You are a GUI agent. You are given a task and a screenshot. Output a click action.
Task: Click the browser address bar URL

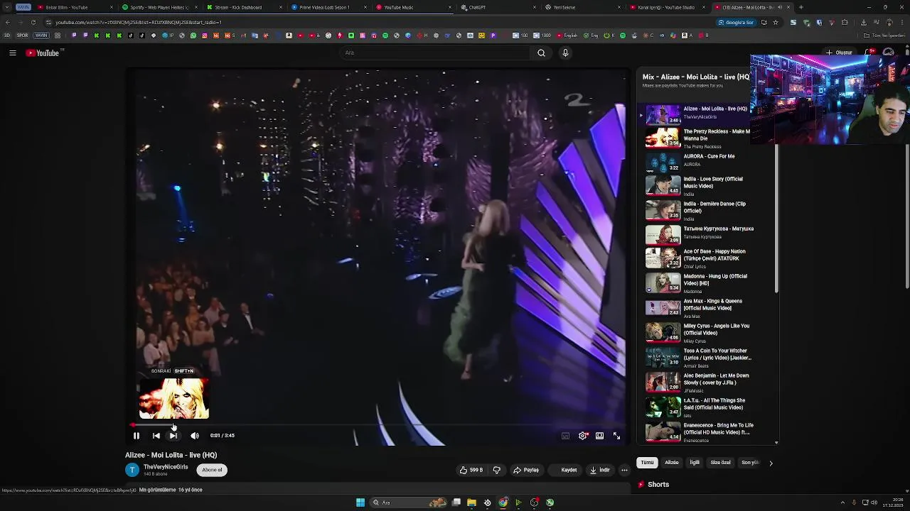(x=139, y=22)
